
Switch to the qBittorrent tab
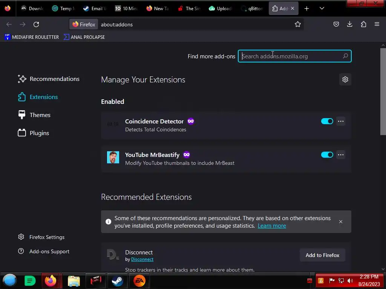click(x=252, y=8)
